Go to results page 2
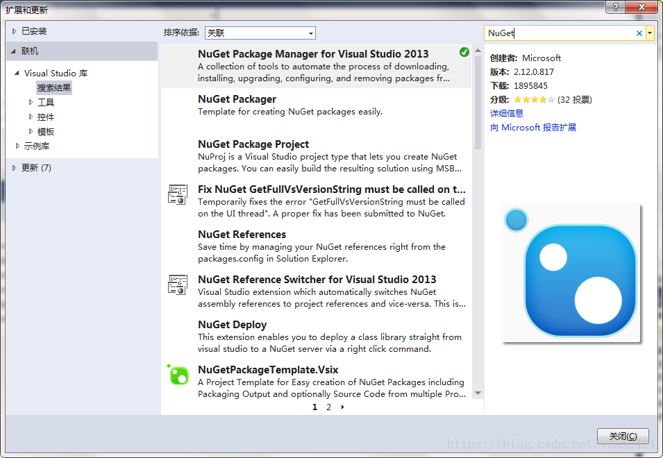Screen dimensions: 663x458 [x=328, y=407]
